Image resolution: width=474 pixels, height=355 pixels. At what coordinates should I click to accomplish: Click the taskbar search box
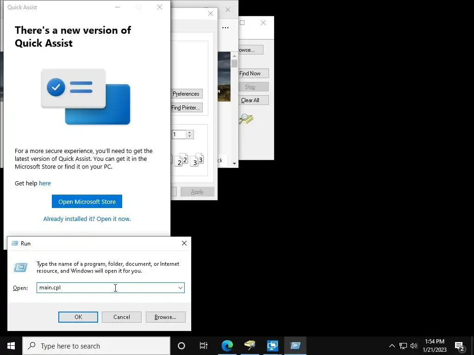(96, 346)
